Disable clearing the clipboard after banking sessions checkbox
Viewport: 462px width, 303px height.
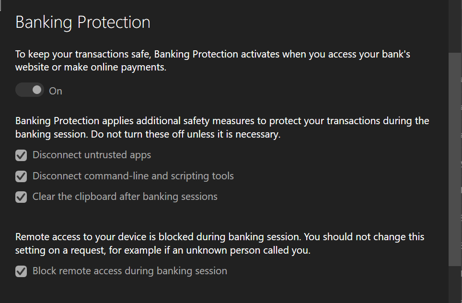pyautogui.click(x=21, y=197)
